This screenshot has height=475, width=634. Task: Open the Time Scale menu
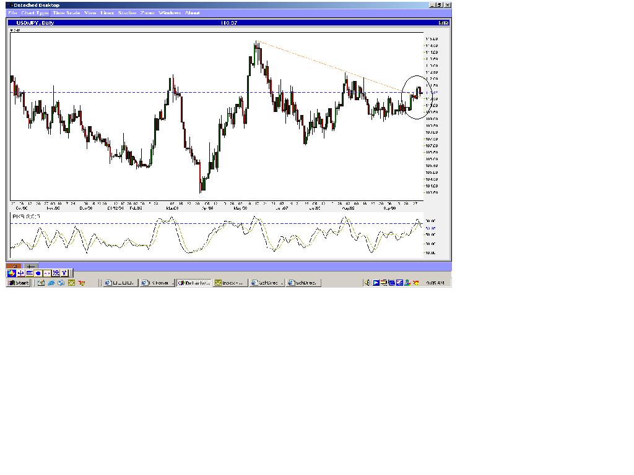[x=66, y=13]
